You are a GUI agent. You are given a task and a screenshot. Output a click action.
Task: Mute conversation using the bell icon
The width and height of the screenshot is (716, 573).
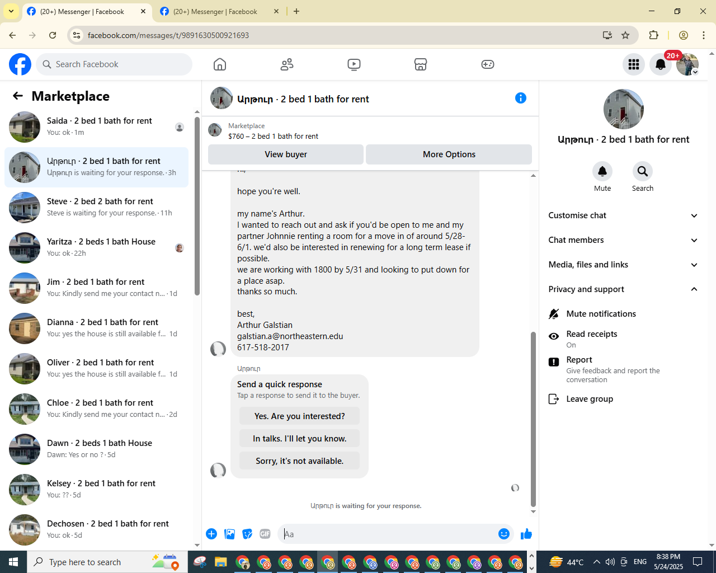coord(602,171)
